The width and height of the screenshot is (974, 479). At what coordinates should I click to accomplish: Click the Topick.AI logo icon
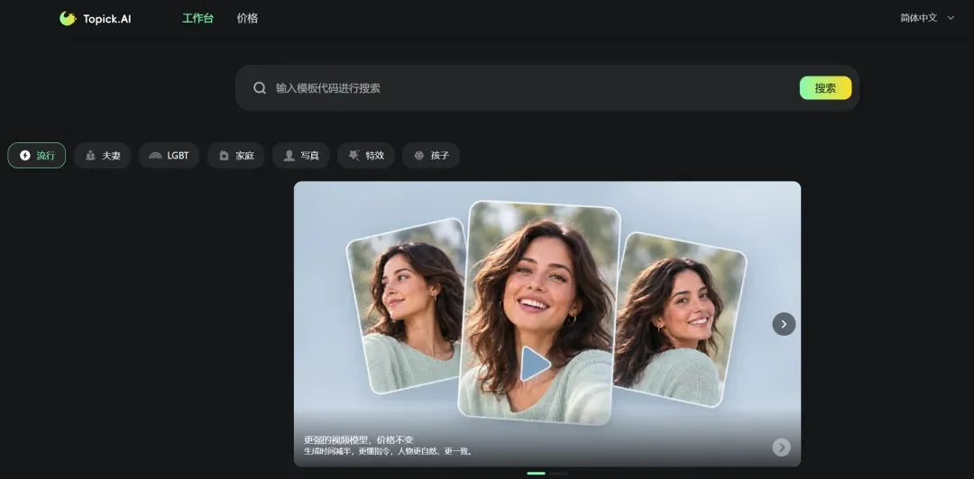pos(68,19)
